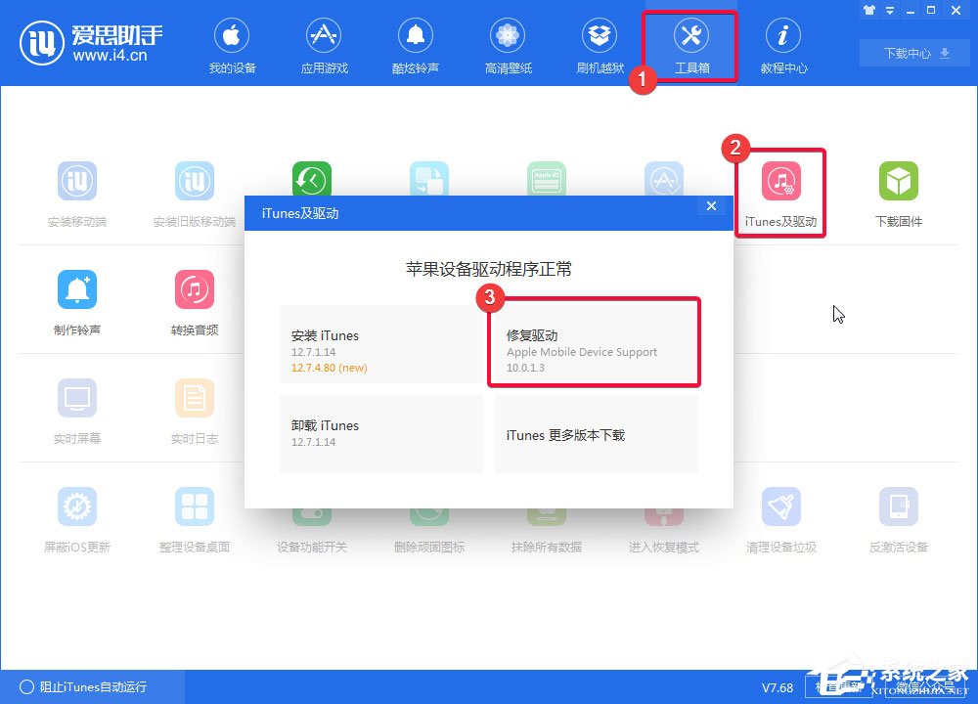Close the iTunes及驱动 dialog
Screen dimensions: 978x704
[711, 206]
